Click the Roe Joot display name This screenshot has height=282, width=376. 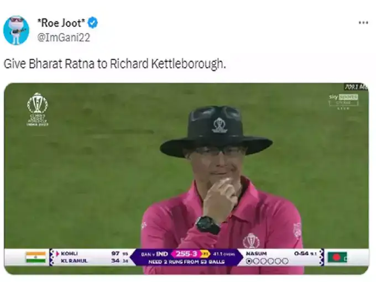pyautogui.click(x=61, y=23)
